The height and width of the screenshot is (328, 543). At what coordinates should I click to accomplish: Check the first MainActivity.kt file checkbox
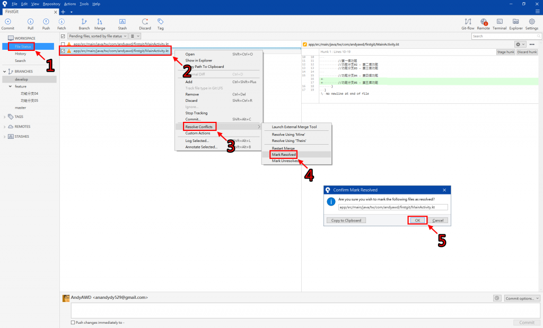(x=63, y=45)
